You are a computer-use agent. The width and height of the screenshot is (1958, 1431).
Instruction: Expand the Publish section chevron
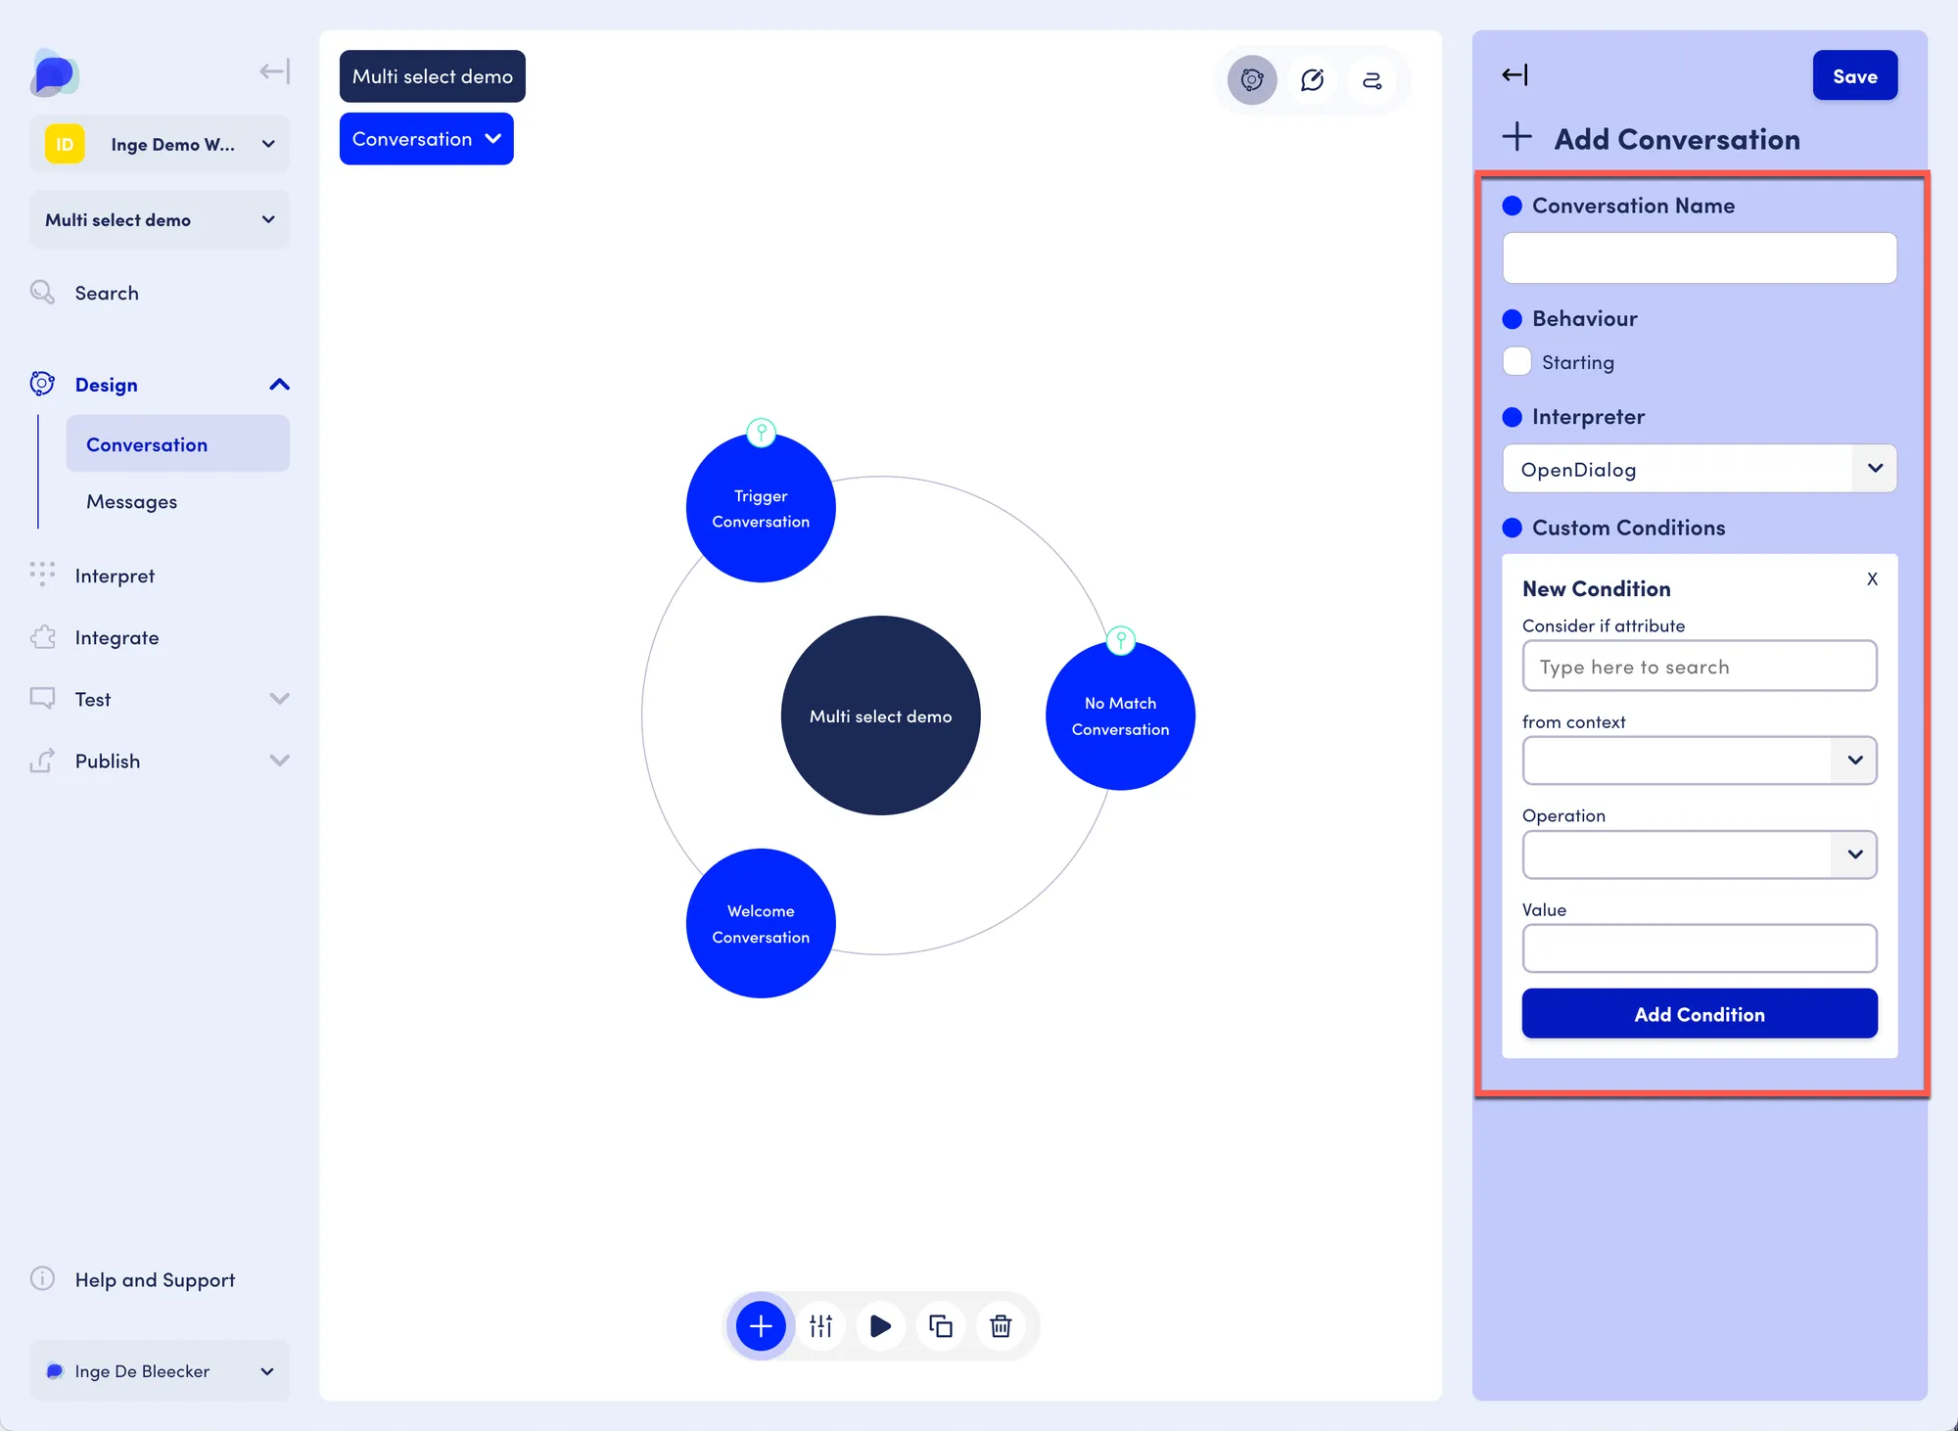coord(279,761)
